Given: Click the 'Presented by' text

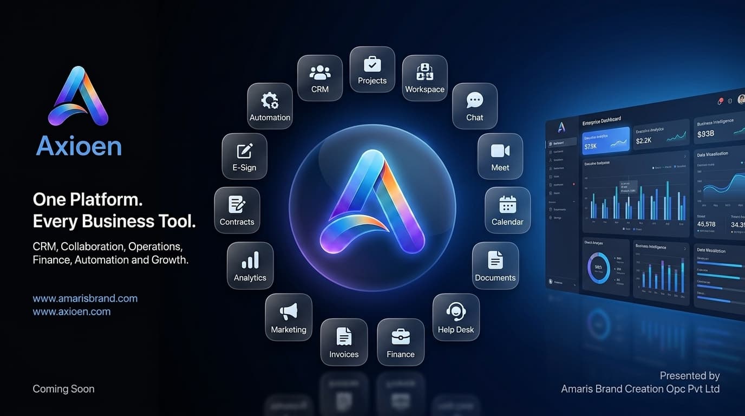Looking at the screenshot, I should click(x=690, y=376).
